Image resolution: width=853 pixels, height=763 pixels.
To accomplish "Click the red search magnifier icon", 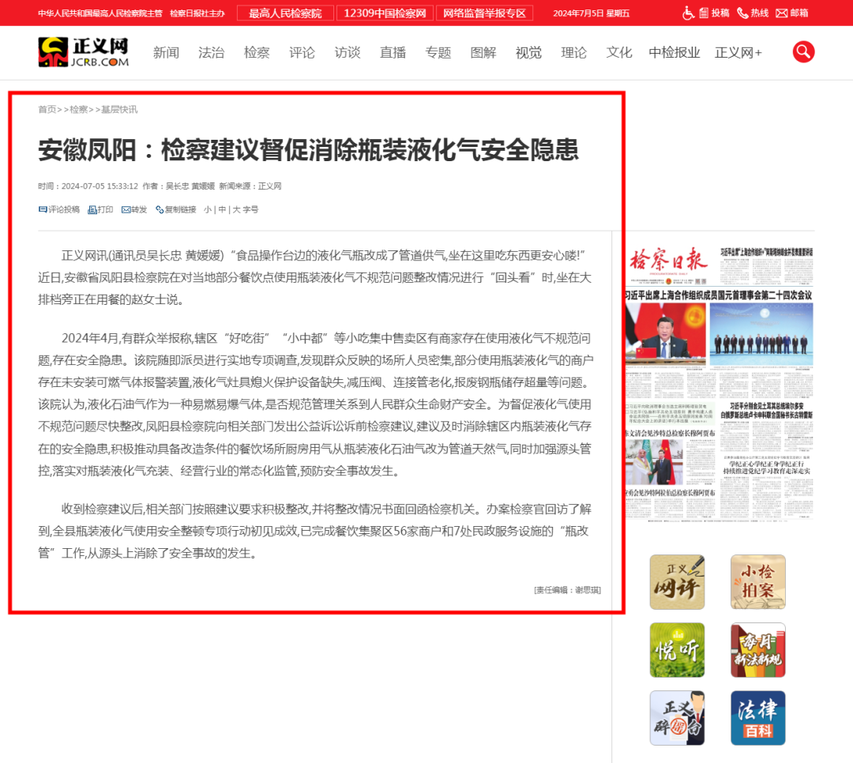I will pos(803,52).
